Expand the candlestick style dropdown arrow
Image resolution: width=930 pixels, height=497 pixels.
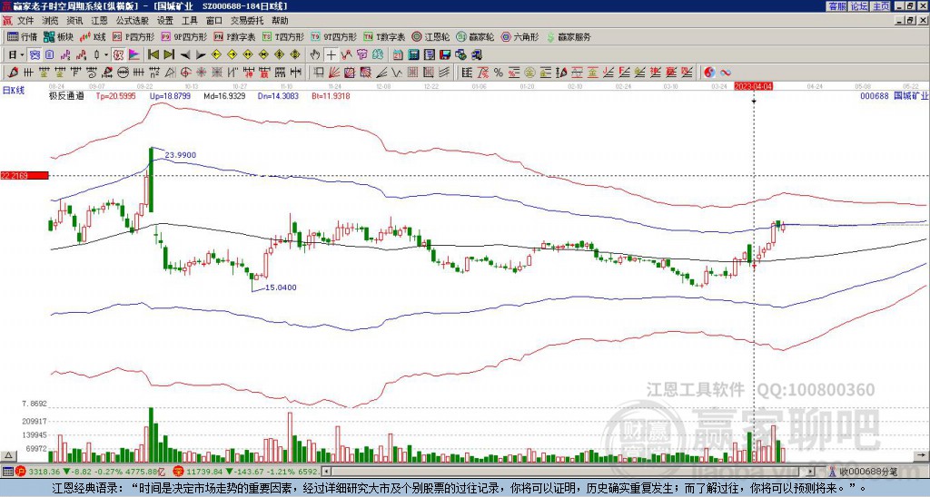pyautogui.click(x=106, y=55)
